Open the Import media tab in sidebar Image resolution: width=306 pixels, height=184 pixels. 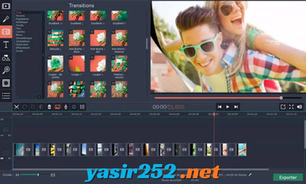(6, 6)
